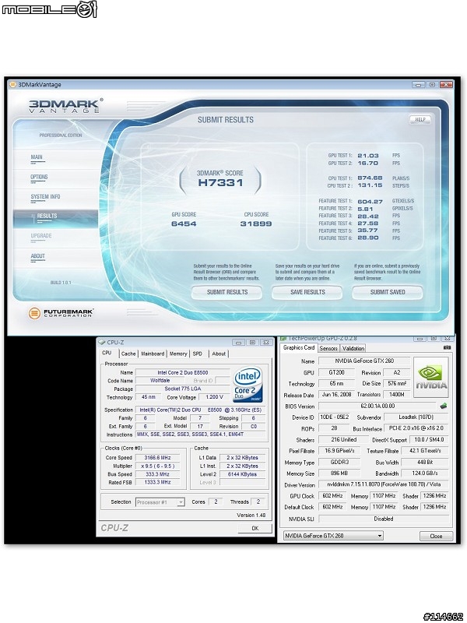Click the NVIDIA logo in GPU-Z
The height and width of the screenshot is (623, 467).
pyautogui.click(x=431, y=377)
